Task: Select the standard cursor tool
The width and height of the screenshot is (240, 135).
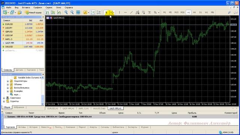Action: pos(106,12)
